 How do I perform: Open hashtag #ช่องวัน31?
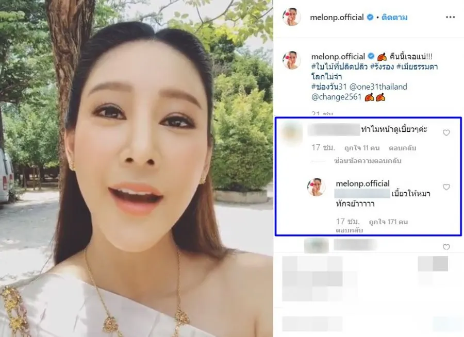(x=329, y=87)
